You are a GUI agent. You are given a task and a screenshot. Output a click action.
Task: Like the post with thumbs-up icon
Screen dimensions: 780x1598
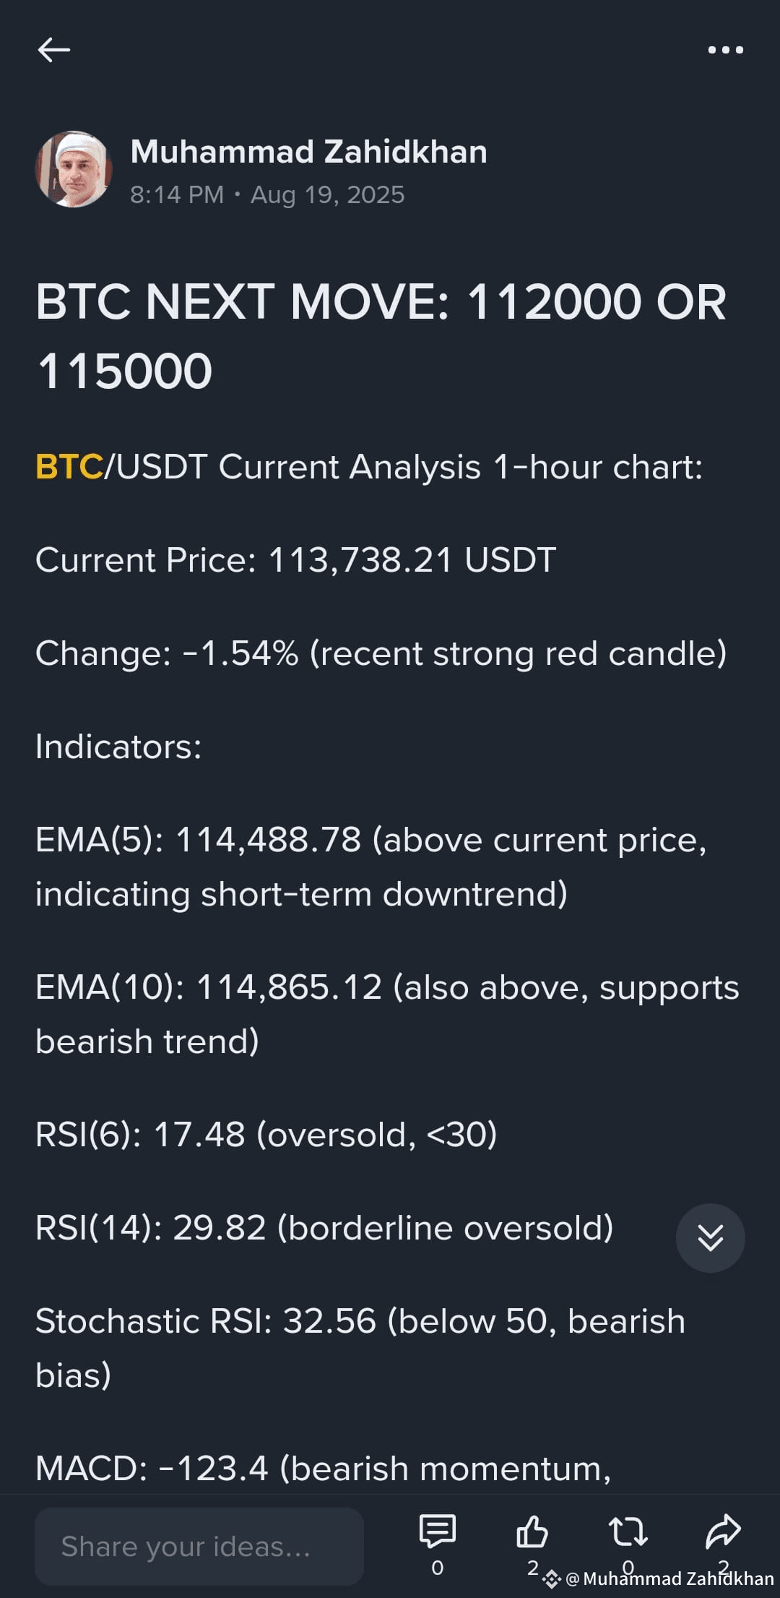[532, 1532]
